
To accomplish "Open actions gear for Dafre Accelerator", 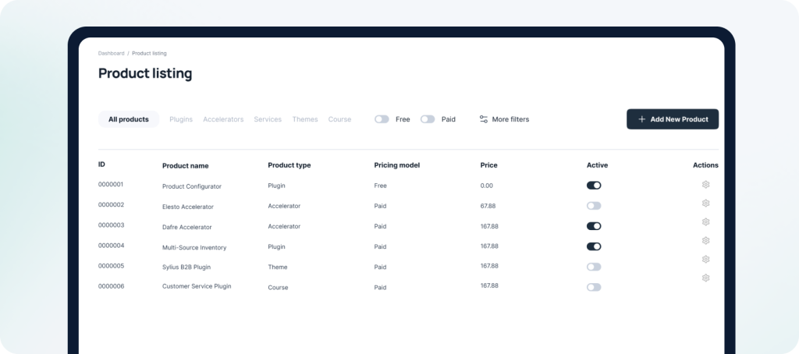I will tap(705, 222).
